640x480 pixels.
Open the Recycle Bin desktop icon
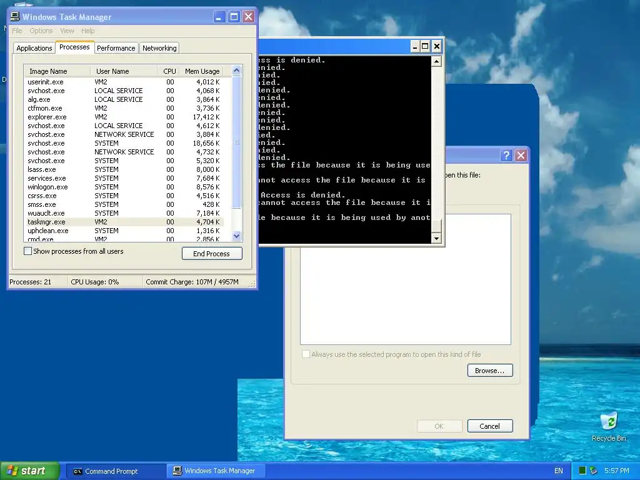609,426
